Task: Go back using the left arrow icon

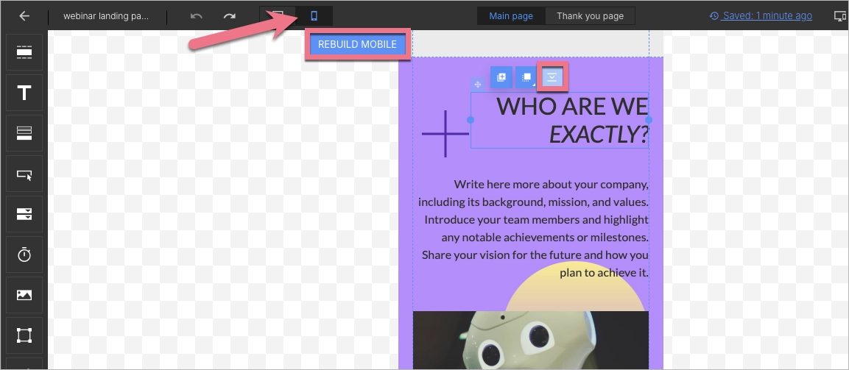Action: click(x=24, y=15)
